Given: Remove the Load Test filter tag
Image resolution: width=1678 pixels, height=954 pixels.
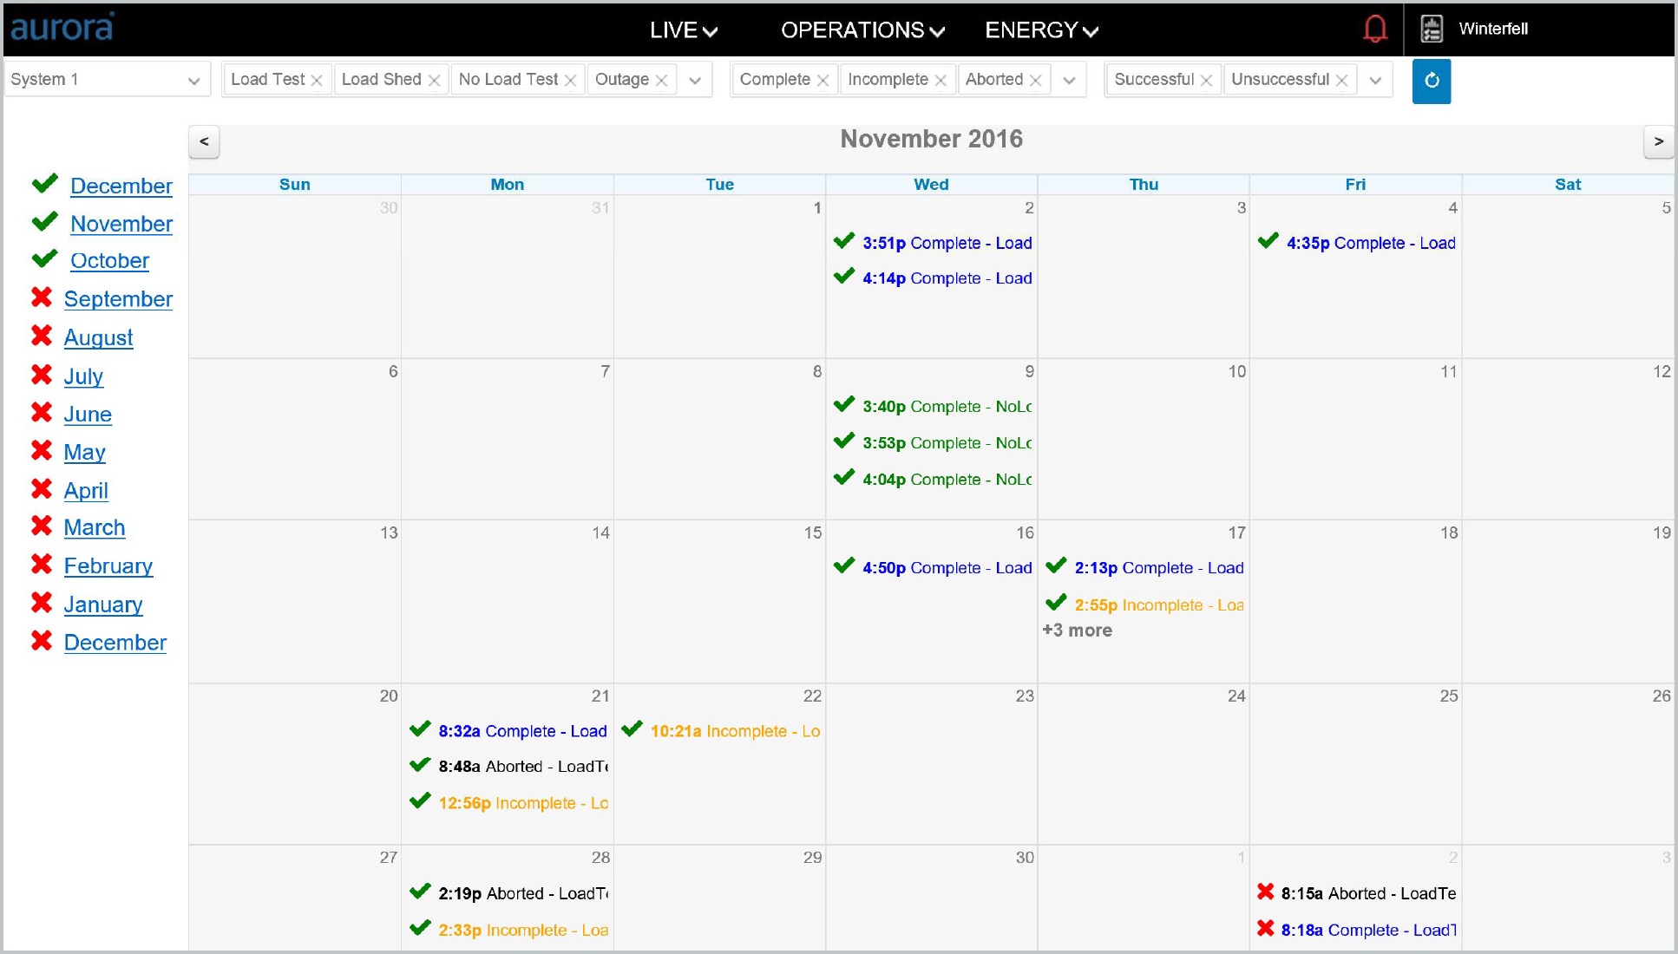Looking at the screenshot, I should [317, 80].
